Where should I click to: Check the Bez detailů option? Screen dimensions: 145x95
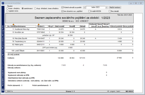pos(110,11)
